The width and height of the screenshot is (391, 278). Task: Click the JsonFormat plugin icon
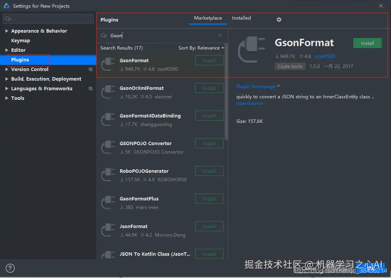point(108,230)
